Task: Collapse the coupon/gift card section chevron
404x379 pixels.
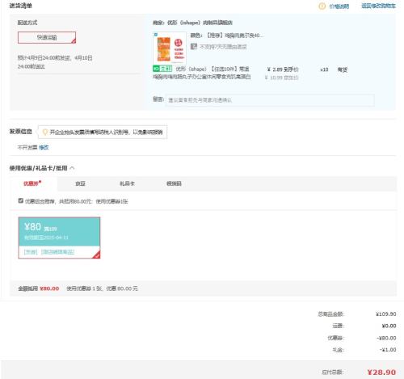Action: coord(72,168)
